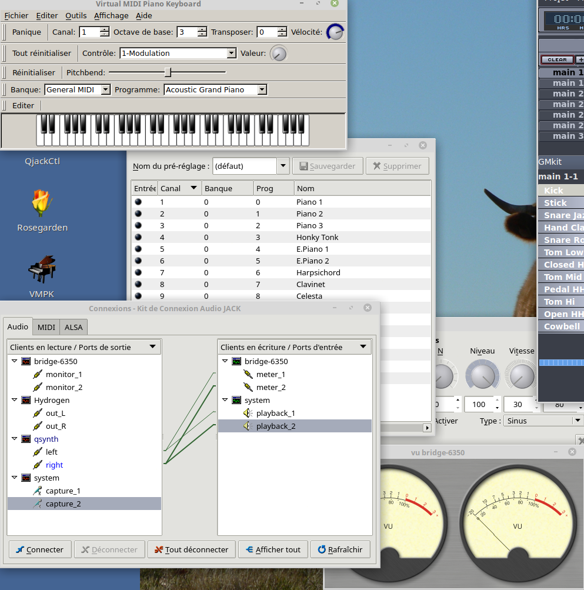This screenshot has width=584, height=590.
Task: Switch to the MIDI connections tab
Action: (46, 328)
